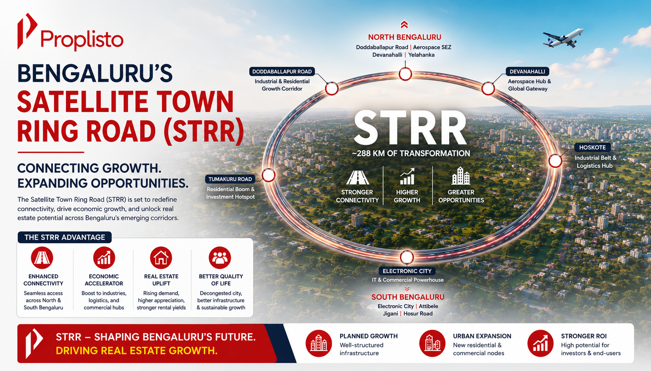
Task: Click the red down chevron above South Bengaluru
Action: click(407, 289)
